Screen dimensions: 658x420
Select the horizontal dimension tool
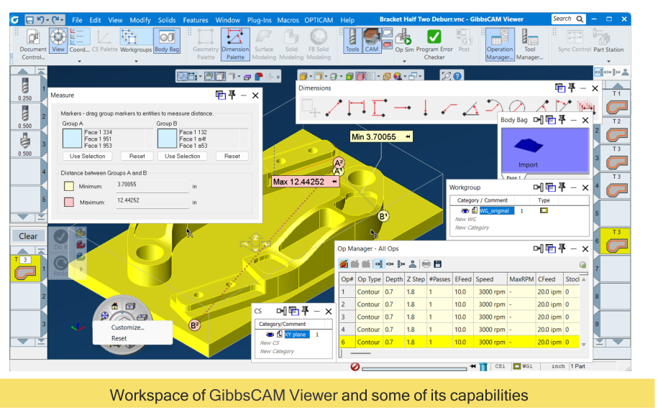[356, 108]
